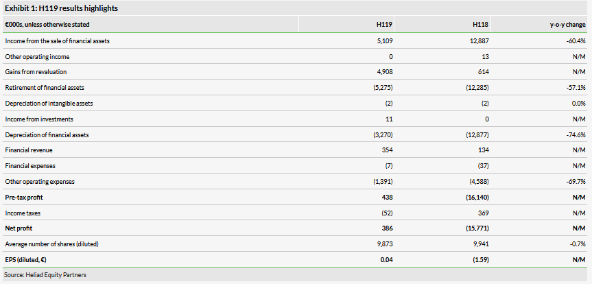Click the bold Net profit label
Screen dimensions: 592x284
tap(19, 228)
